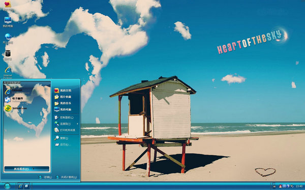Open the Recycle Bin desktop icon
Image resolution: width=305 pixels, height=190 pixels.
(8, 55)
